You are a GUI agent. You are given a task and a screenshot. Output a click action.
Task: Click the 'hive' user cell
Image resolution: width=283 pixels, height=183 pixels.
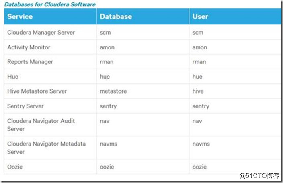click(x=235, y=91)
